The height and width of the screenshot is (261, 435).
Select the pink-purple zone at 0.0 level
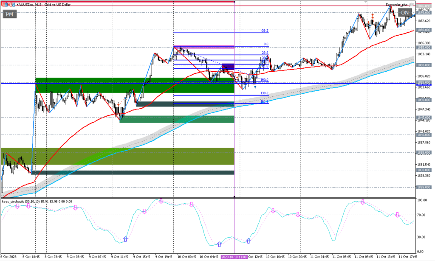[204, 47]
